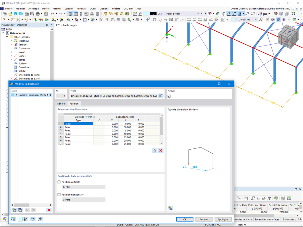Expand the Nœuds tree node
Screen dimensions: 303x227
pyautogui.click(x=11, y=52)
